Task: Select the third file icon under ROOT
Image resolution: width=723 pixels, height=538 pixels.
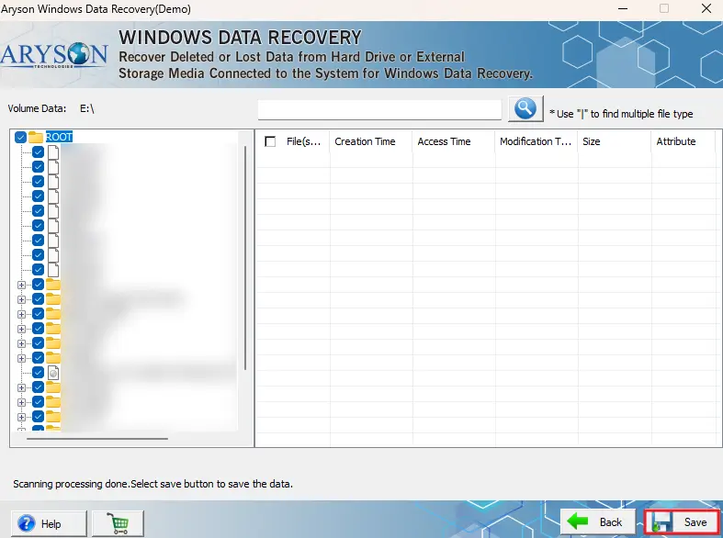Action: coord(53,181)
